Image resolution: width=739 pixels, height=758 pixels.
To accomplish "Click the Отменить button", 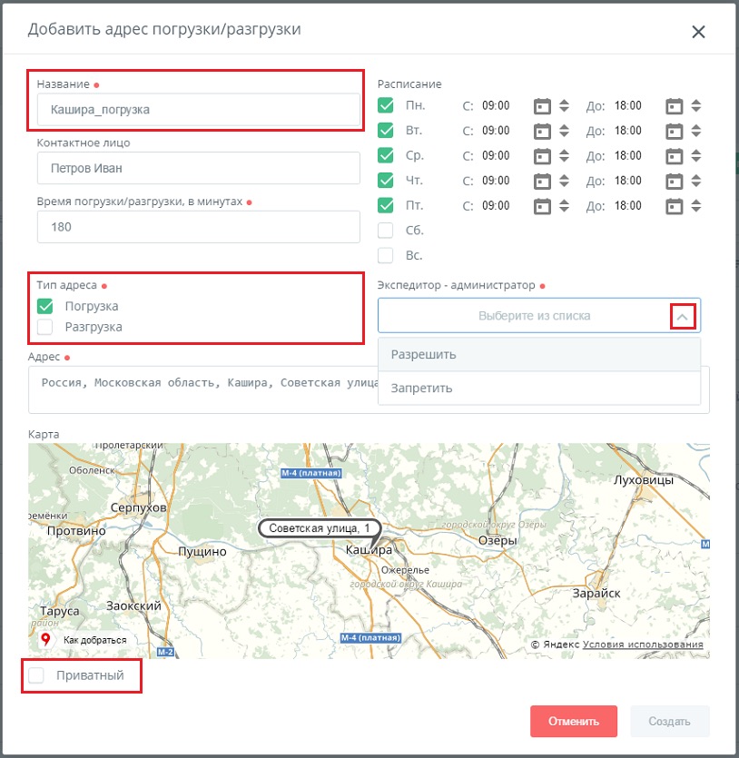I will coord(573,722).
